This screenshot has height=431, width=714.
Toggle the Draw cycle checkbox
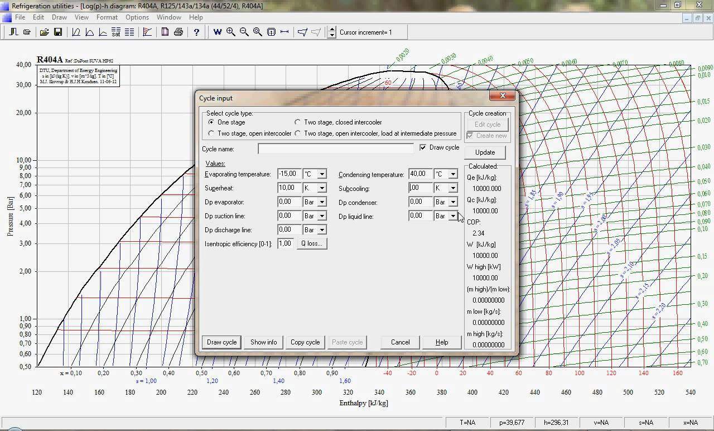click(423, 147)
